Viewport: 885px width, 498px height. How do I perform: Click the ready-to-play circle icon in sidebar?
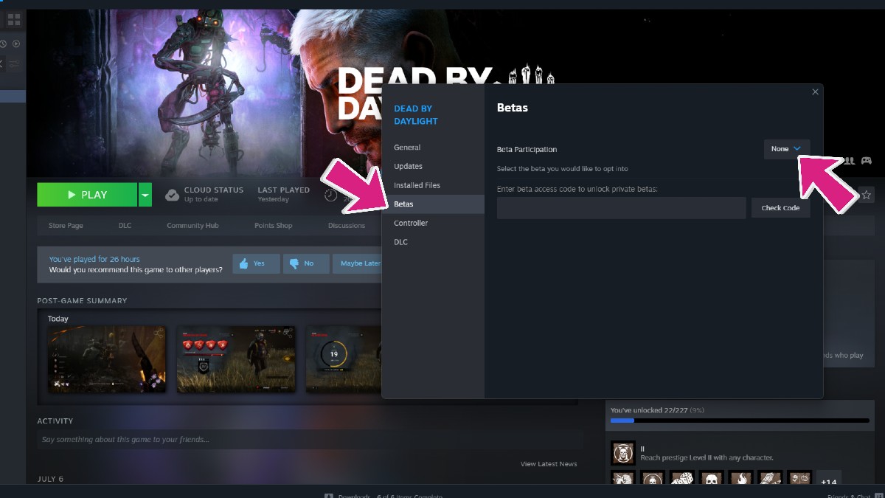click(x=16, y=44)
